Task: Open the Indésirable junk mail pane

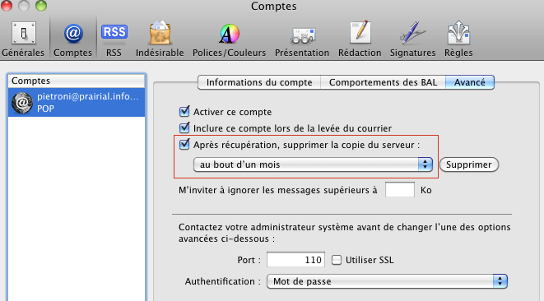Action: click(160, 39)
